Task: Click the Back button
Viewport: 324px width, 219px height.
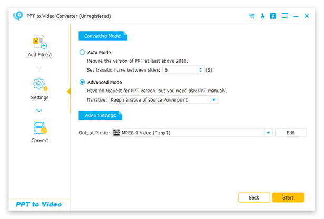Action: pos(254,197)
